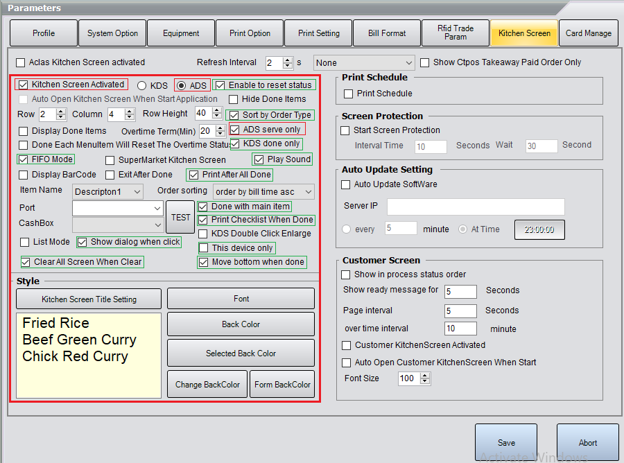Increase Row Height with up arrow
This screenshot has height=463, width=624.
(x=216, y=111)
